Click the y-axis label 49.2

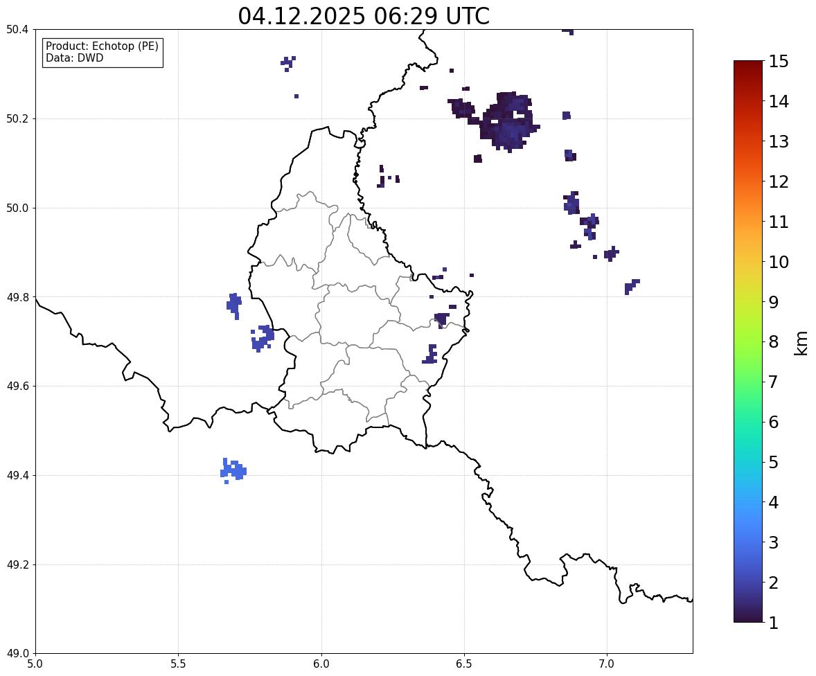(17, 564)
